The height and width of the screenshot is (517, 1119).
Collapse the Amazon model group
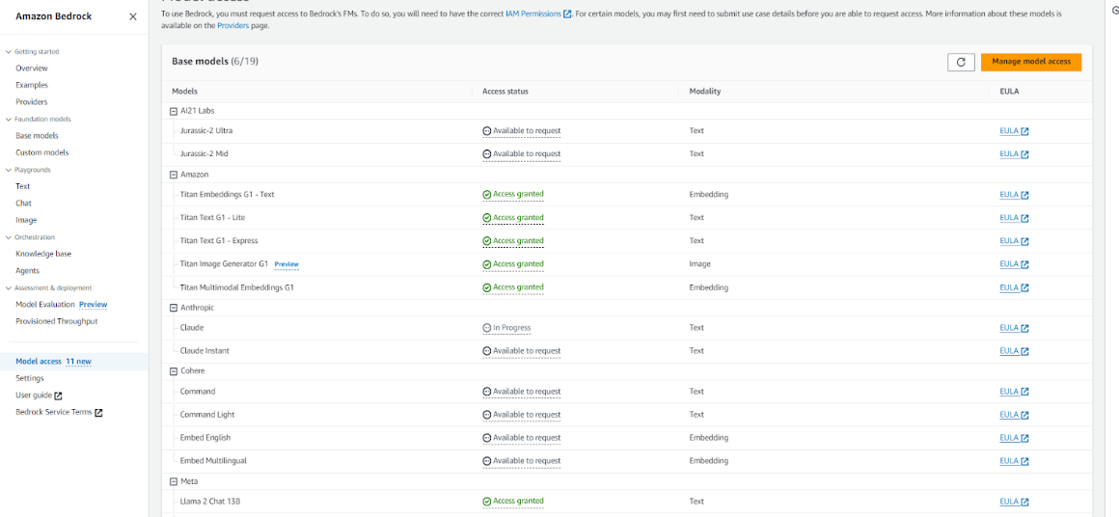(174, 175)
